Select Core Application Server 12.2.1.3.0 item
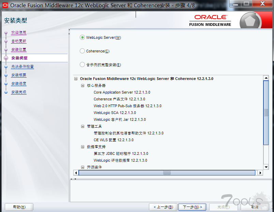Viewport: 274px width, 212px height. click(122, 92)
